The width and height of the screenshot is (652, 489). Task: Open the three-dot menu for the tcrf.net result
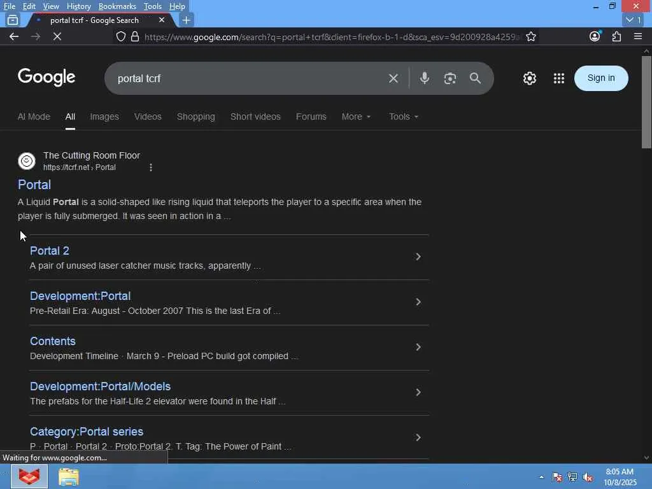point(150,167)
